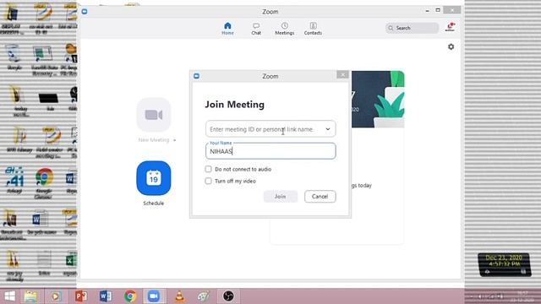
Task: Select the Zoom taskbar icon
Action: click(154, 296)
